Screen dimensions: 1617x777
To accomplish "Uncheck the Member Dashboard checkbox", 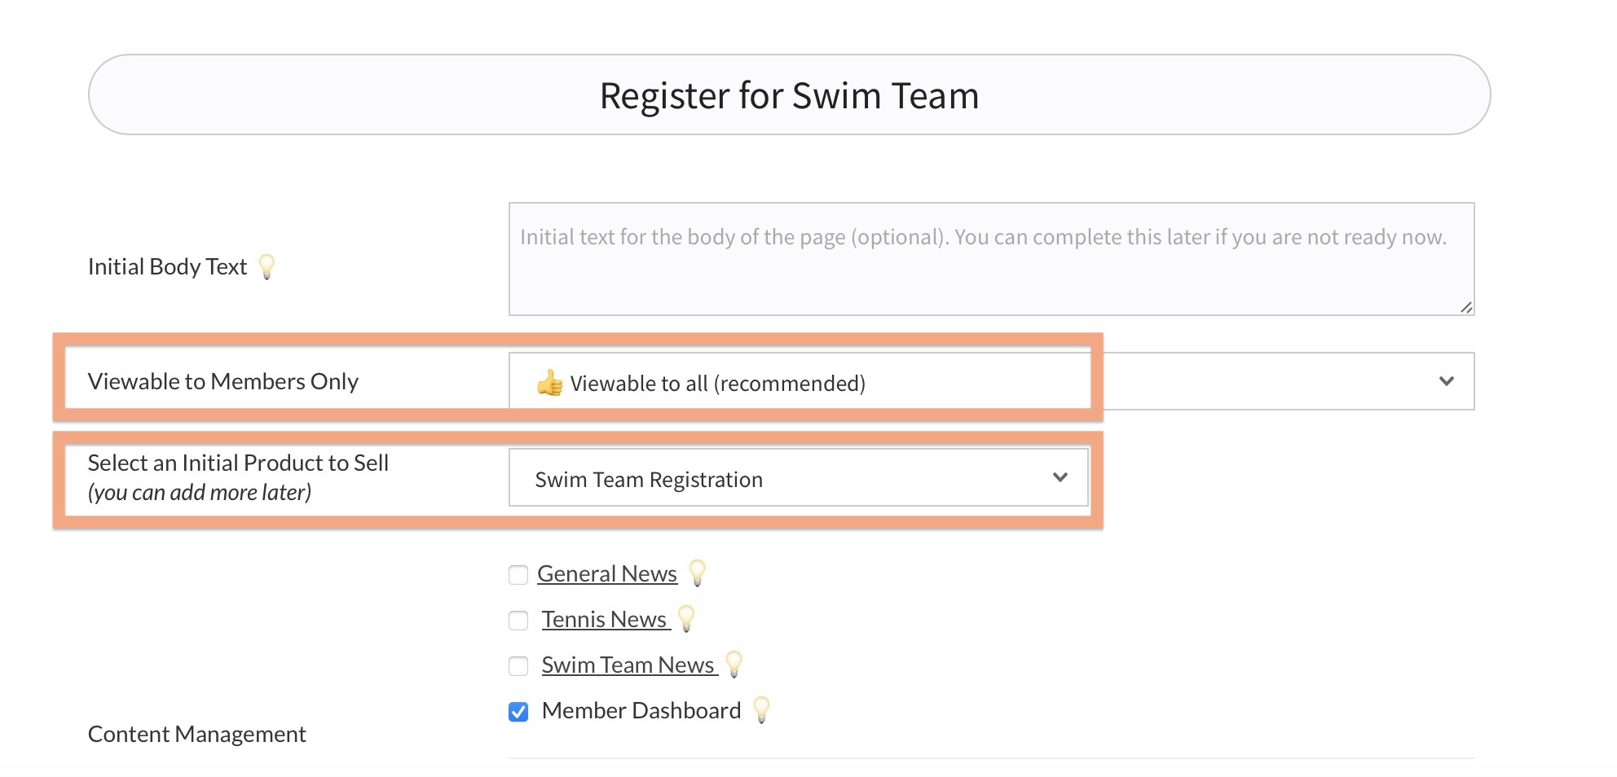I will click(x=518, y=712).
